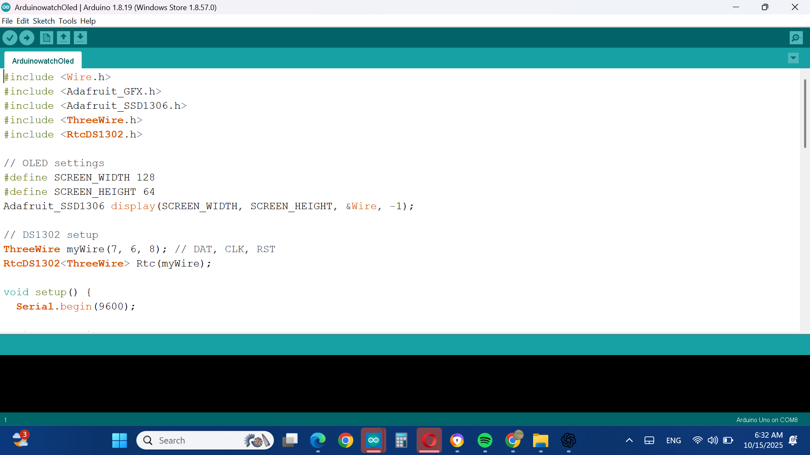The height and width of the screenshot is (455, 810).
Task: Click the volume speaker icon
Action: [x=713, y=441]
